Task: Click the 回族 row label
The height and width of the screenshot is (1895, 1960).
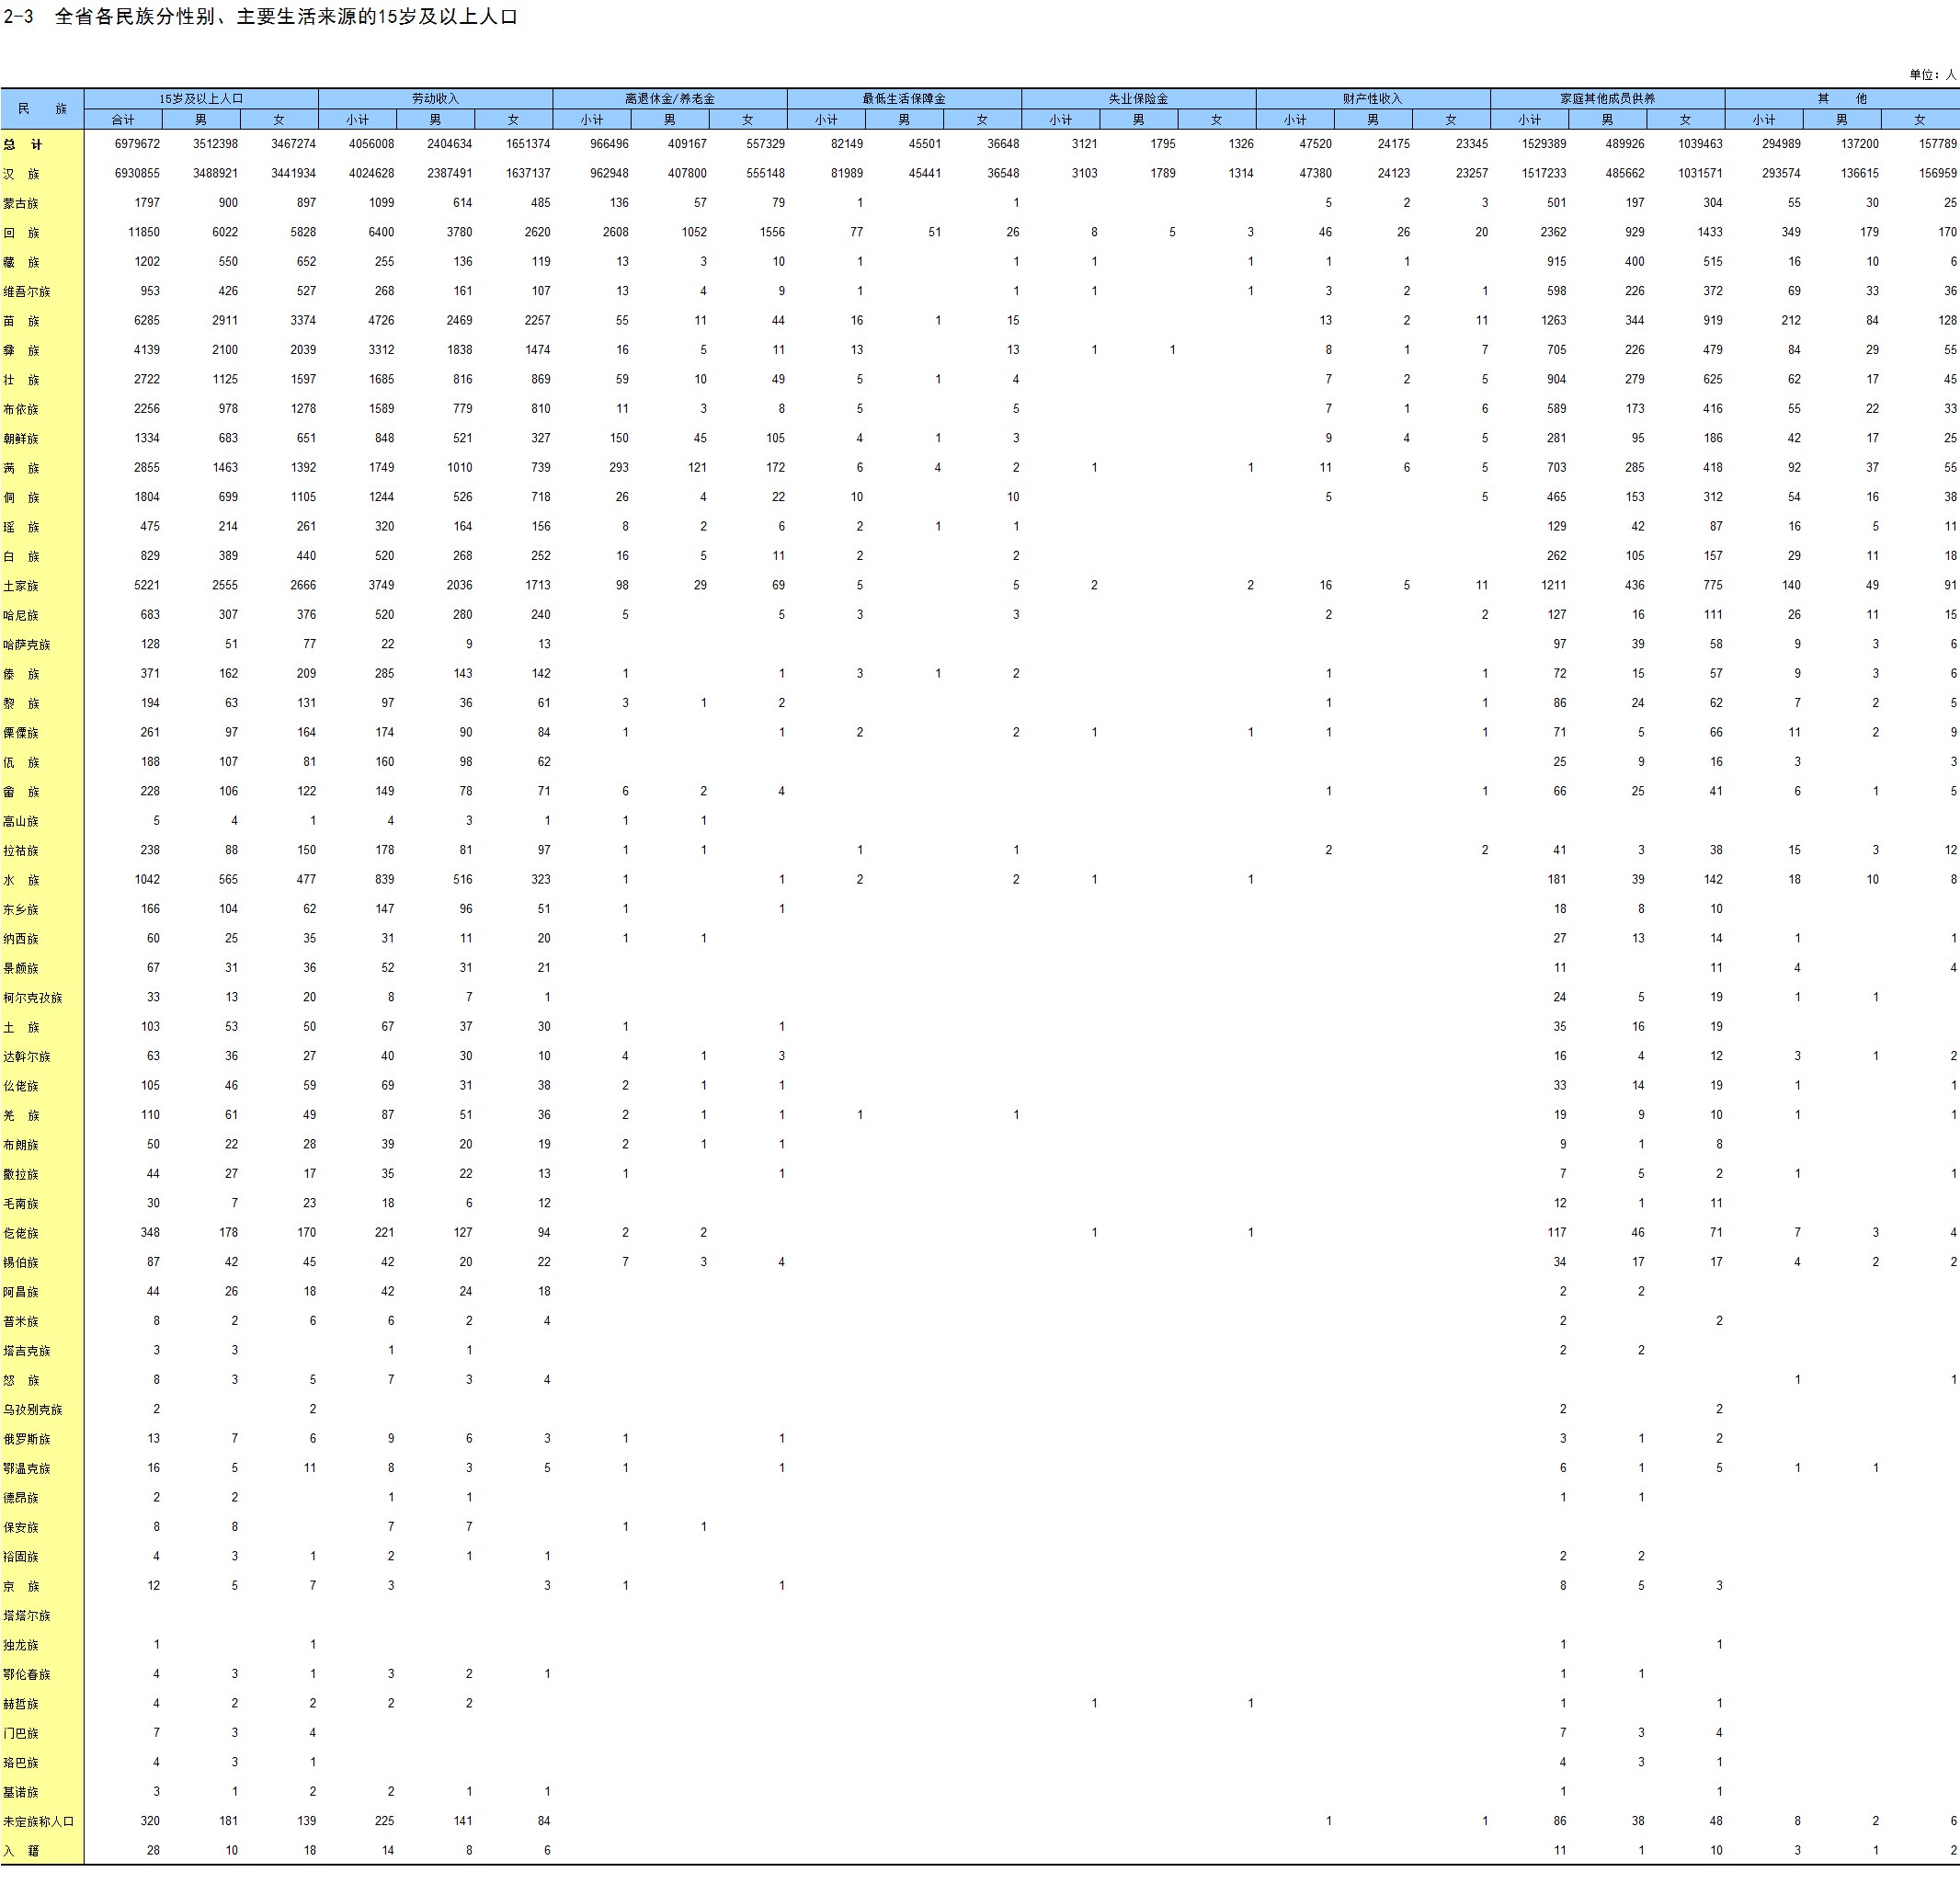Action: point(21,233)
